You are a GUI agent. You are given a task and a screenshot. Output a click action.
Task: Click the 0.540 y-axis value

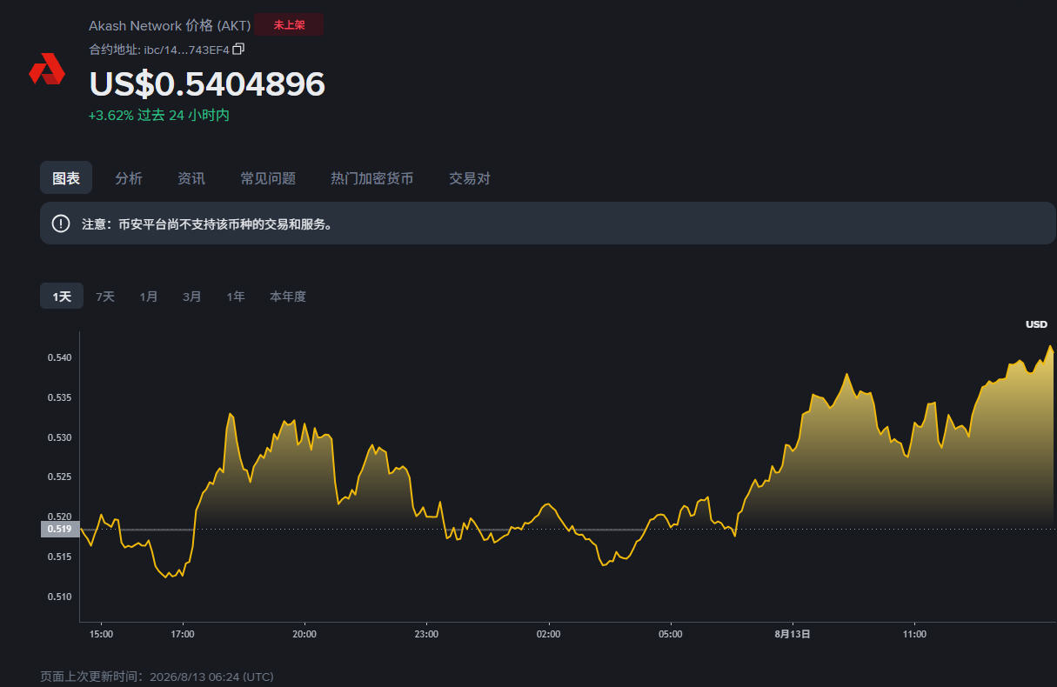tap(59, 357)
